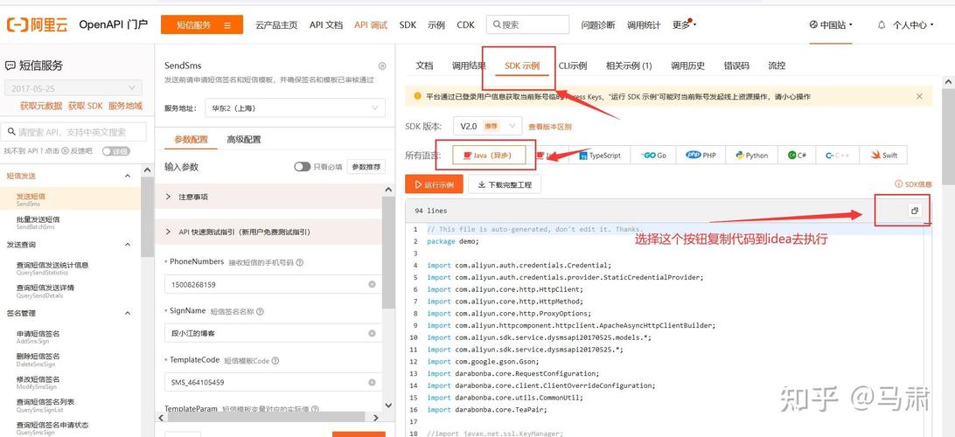Click the API search field in sidebar
The height and width of the screenshot is (437, 955).
click(x=73, y=132)
